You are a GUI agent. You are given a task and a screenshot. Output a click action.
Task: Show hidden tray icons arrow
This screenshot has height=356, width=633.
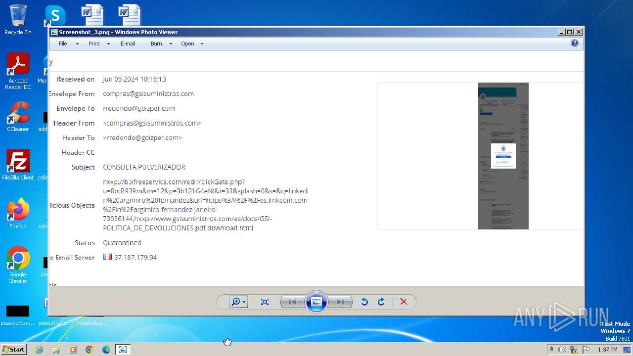coord(551,349)
